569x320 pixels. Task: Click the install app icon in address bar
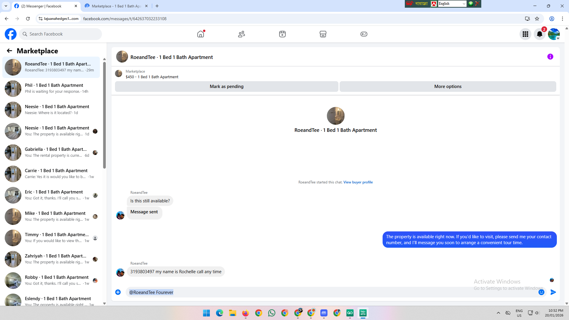pos(528,19)
